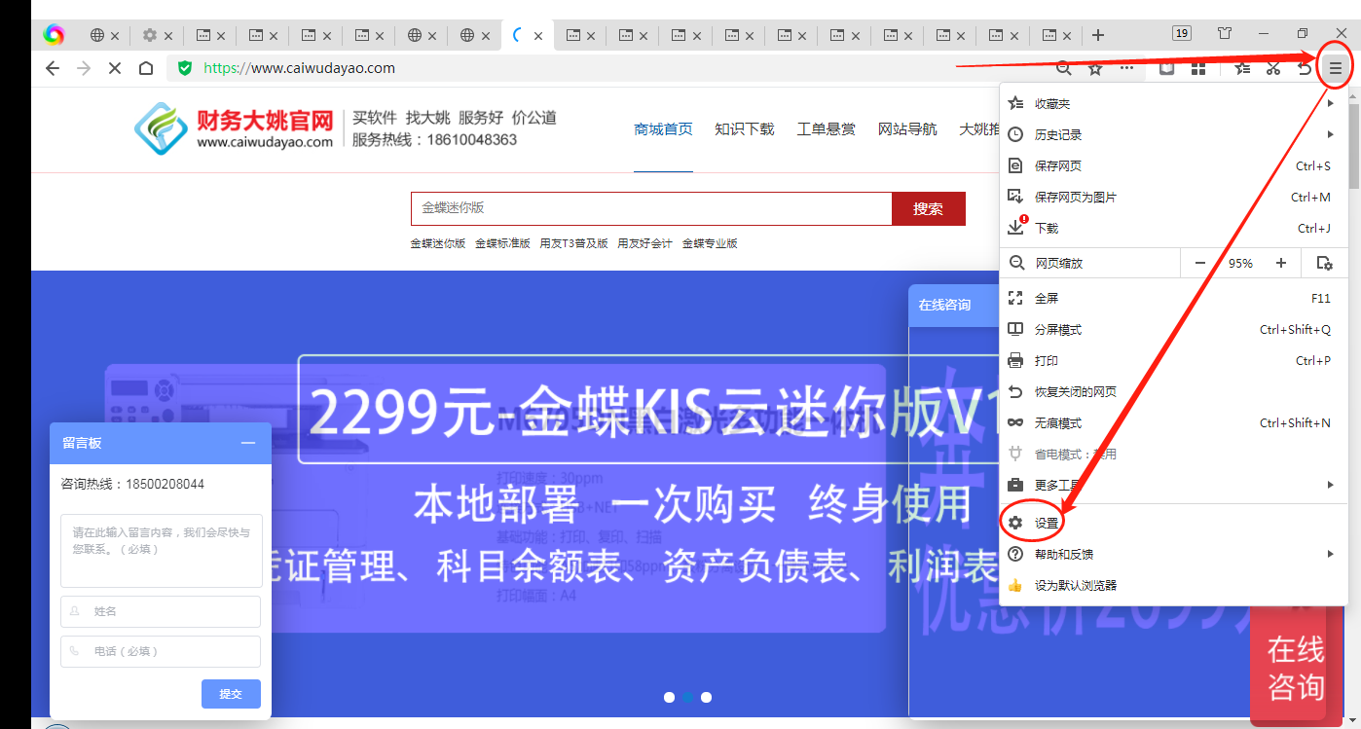Click the red 搜索 button
This screenshot has height=729, width=1361.
(929, 208)
